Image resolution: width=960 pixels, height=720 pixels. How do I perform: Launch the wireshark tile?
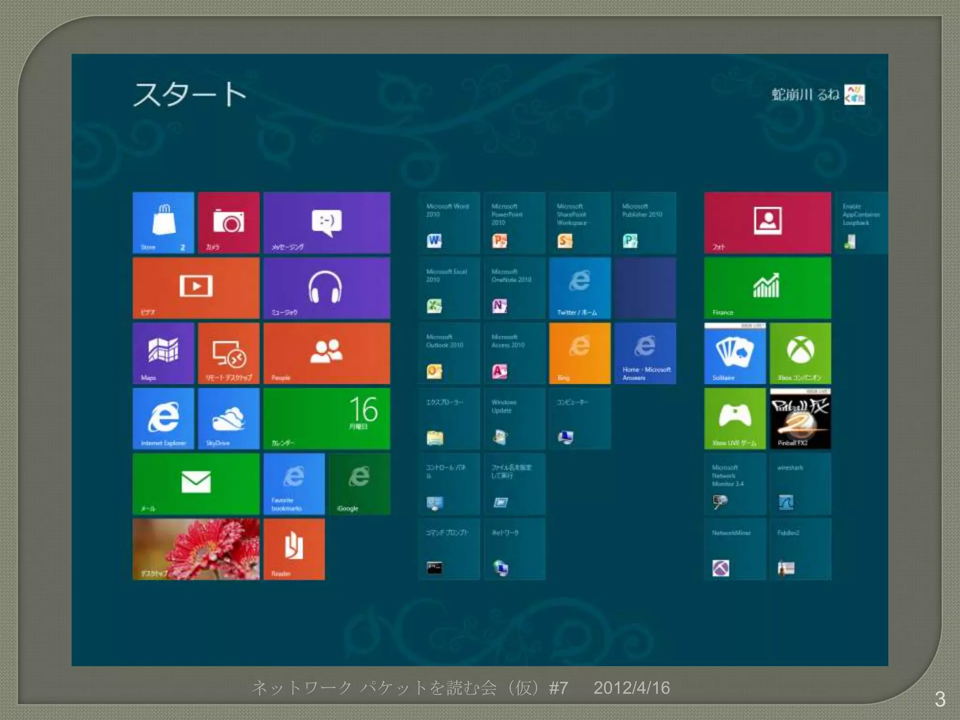800,483
